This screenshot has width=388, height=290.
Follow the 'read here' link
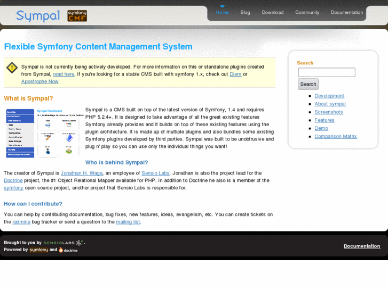coord(64,74)
